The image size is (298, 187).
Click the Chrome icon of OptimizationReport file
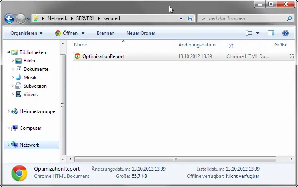pos(77,56)
